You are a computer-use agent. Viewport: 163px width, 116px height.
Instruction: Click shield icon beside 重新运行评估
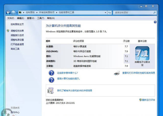coord(140,100)
